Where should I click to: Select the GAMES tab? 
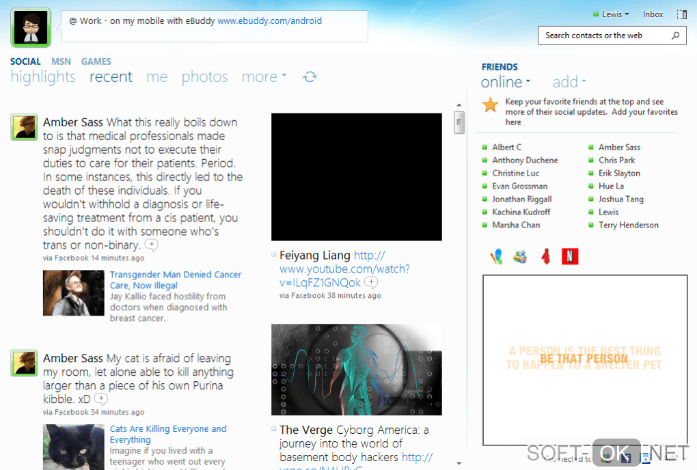click(x=96, y=61)
